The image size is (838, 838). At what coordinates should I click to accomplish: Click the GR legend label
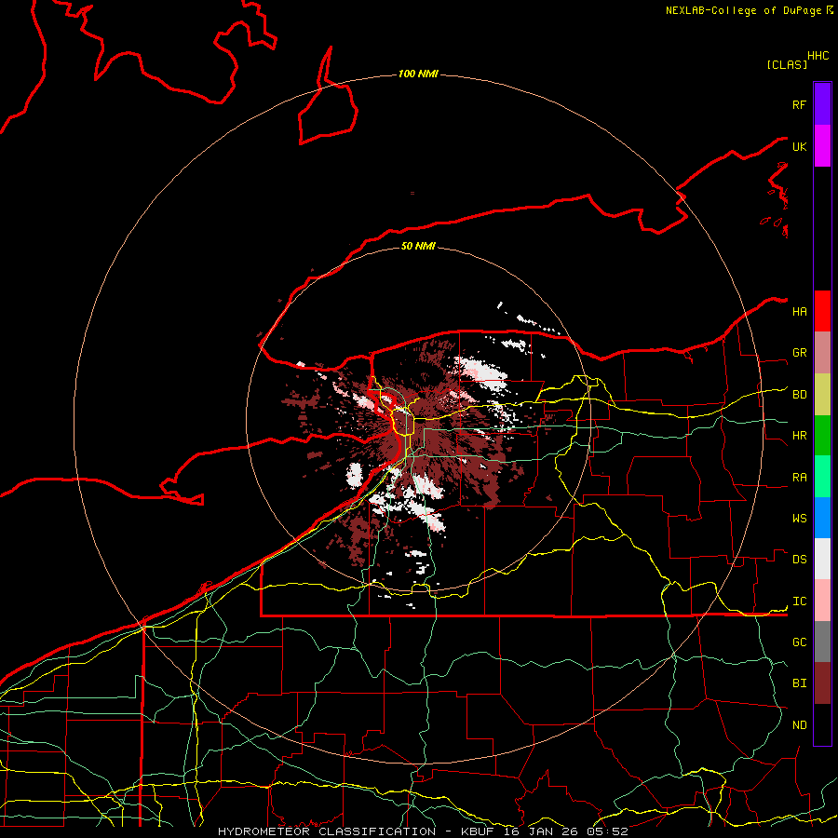click(x=799, y=353)
